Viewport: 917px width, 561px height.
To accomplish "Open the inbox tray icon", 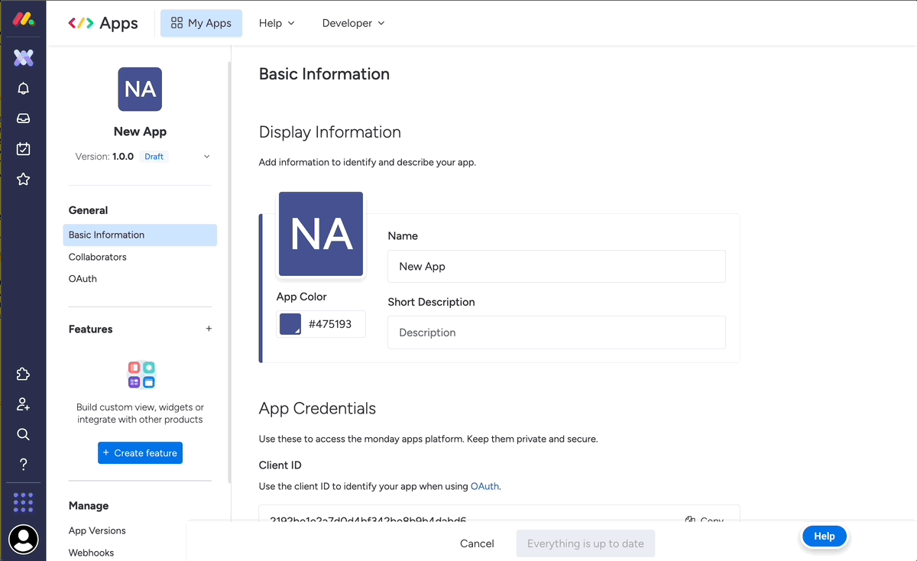I will coord(24,118).
